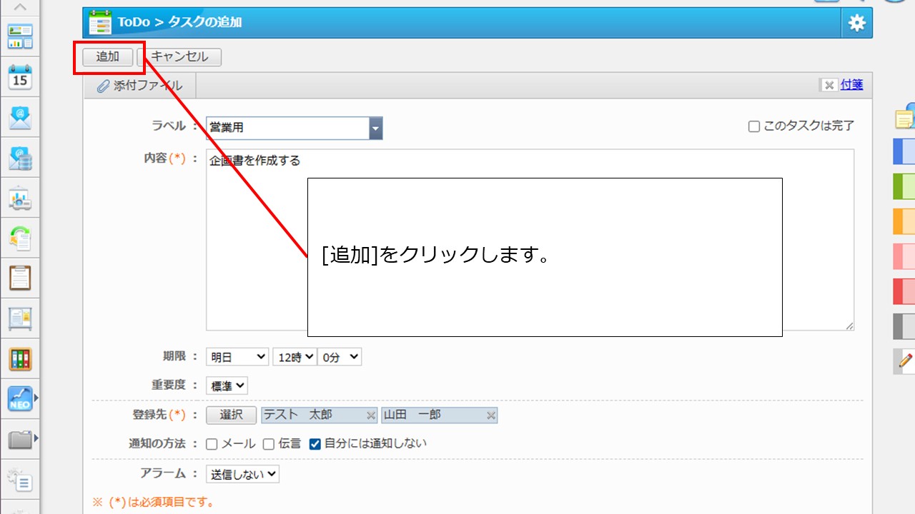
Task: Click the pencil icon on right panel
Action: [x=905, y=361]
